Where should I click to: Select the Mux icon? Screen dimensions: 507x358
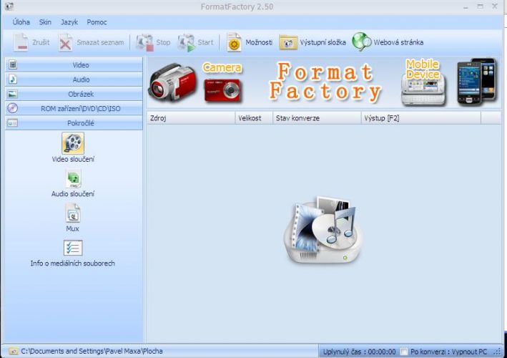73,213
